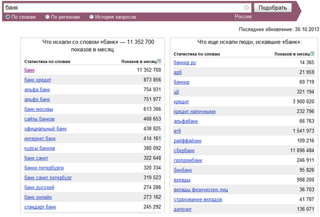
Task: Open the 'интернет банк' keyword link
Action: tap(40, 139)
